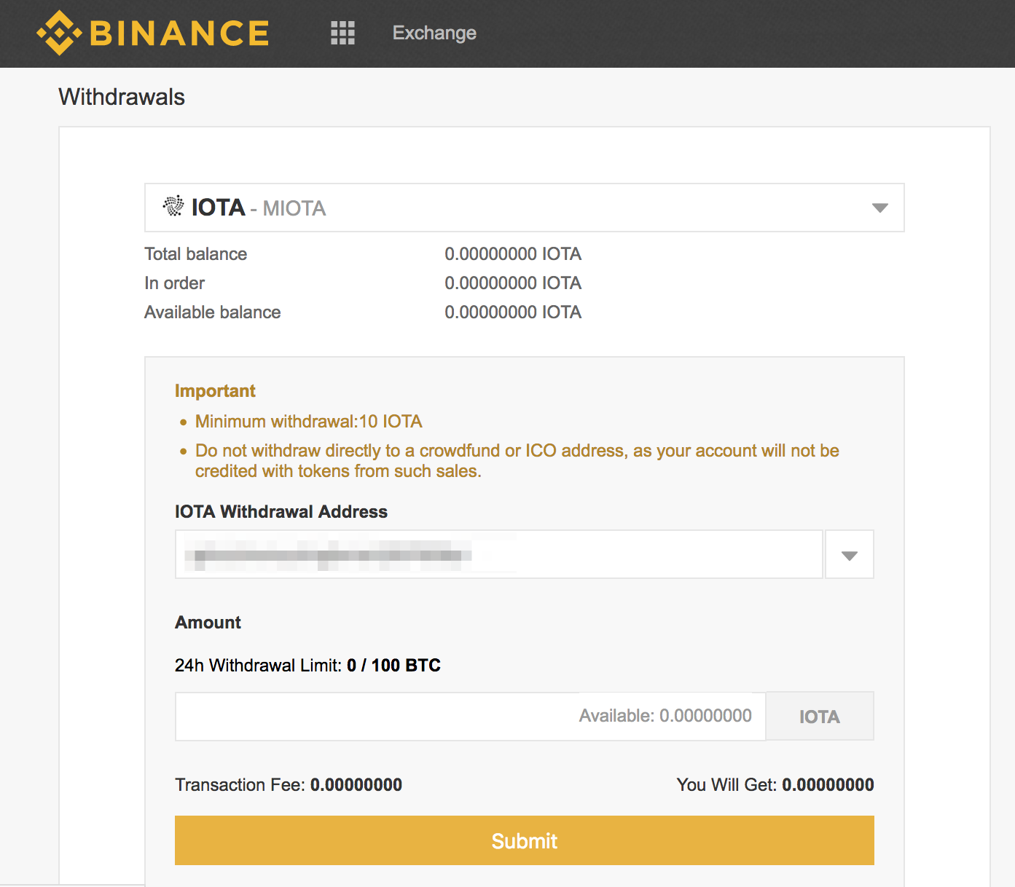
Task: Open the grid apps menu icon
Action: pos(342,33)
